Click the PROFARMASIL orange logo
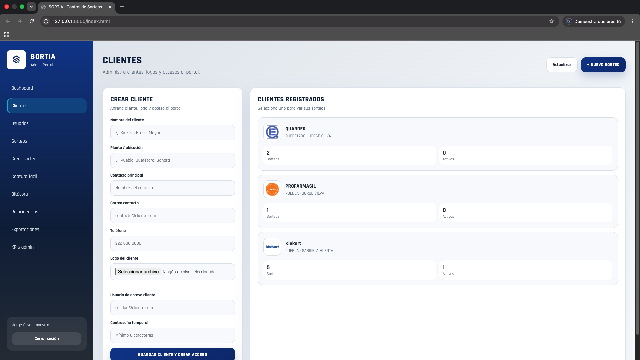Screen dimensions: 640x360 (x=272, y=189)
